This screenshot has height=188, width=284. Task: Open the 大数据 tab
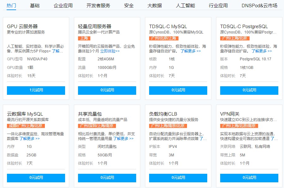point(154,6)
